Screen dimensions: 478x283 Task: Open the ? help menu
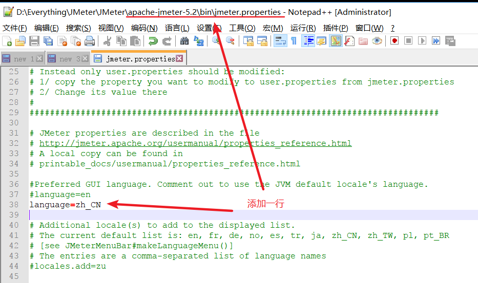coord(392,28)
